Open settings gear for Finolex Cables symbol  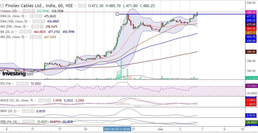tap(84, 6)
